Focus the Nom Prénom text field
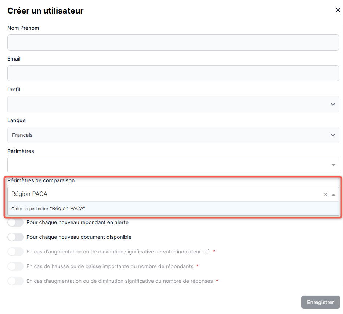Image resolution: width=343 pixels, height=314 pixels. tap(173, 43)
